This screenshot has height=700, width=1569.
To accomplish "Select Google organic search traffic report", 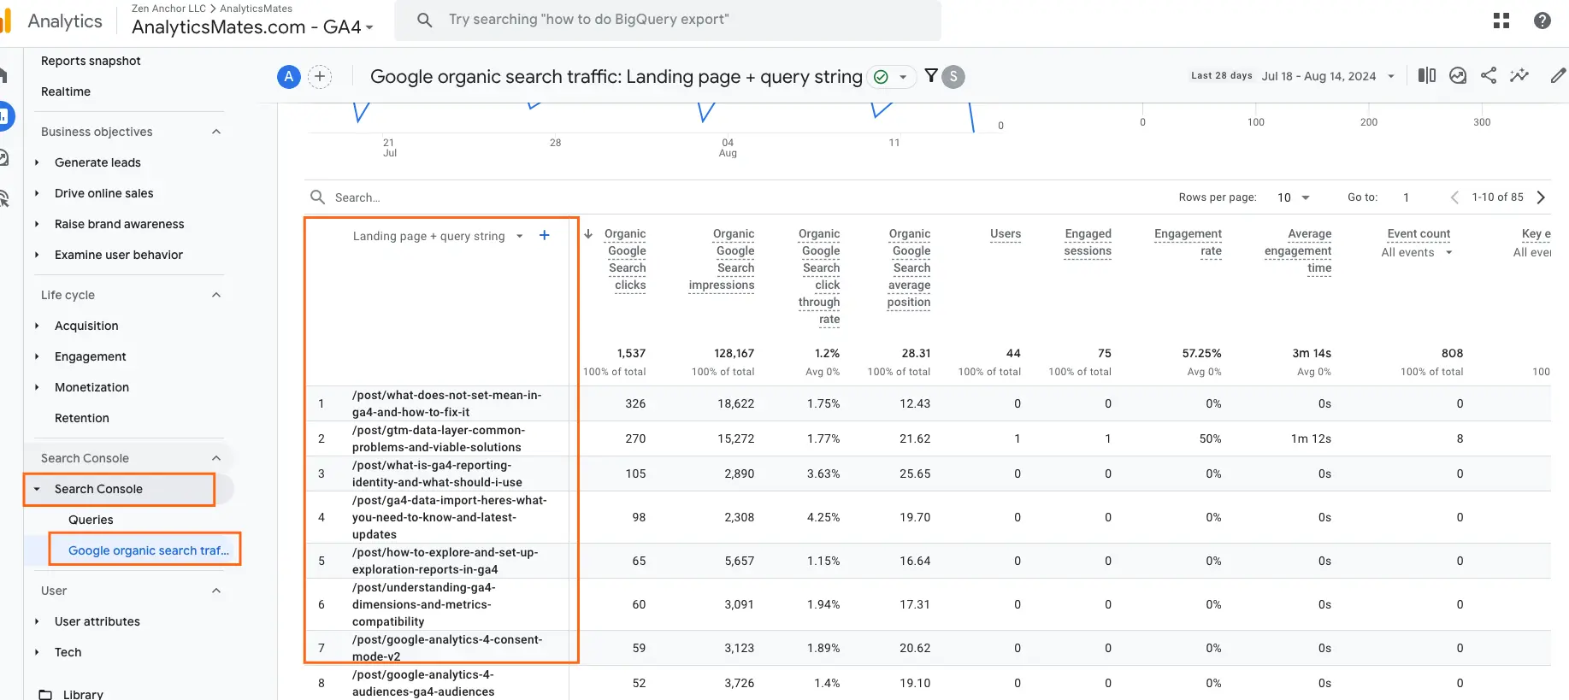I will point(149,550).
